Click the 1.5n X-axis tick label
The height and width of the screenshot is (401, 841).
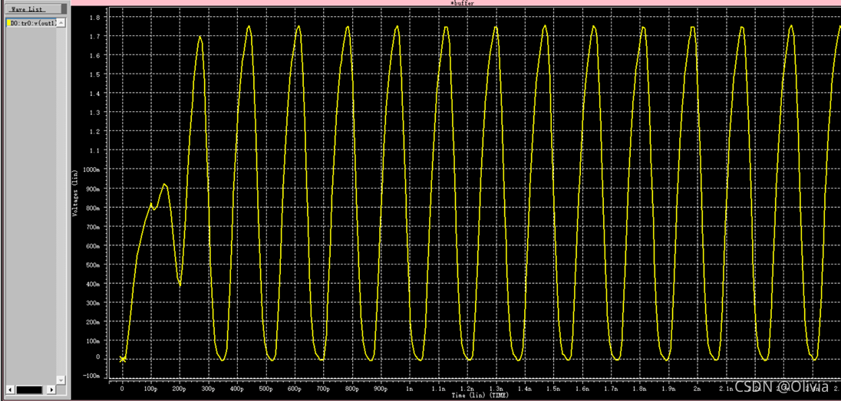coord(553,389)
